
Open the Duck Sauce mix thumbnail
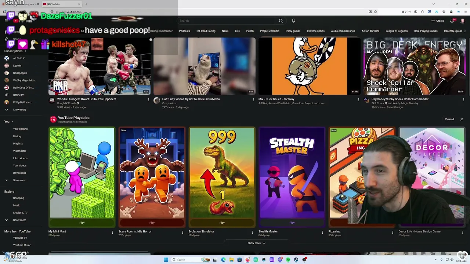(310, 66)
